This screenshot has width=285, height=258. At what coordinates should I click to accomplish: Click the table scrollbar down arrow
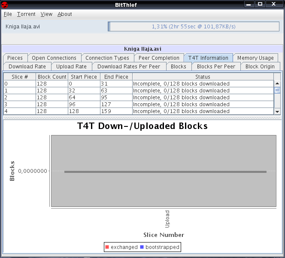pos(277,112)
